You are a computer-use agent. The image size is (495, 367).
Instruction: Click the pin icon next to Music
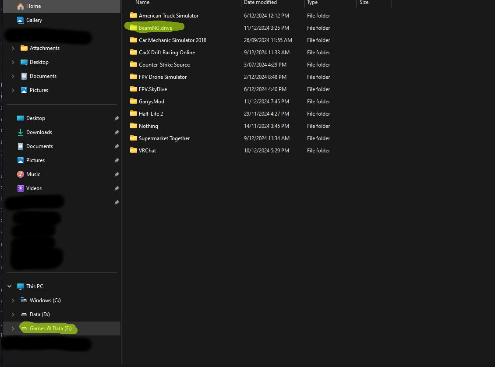[x=117, y=174]
